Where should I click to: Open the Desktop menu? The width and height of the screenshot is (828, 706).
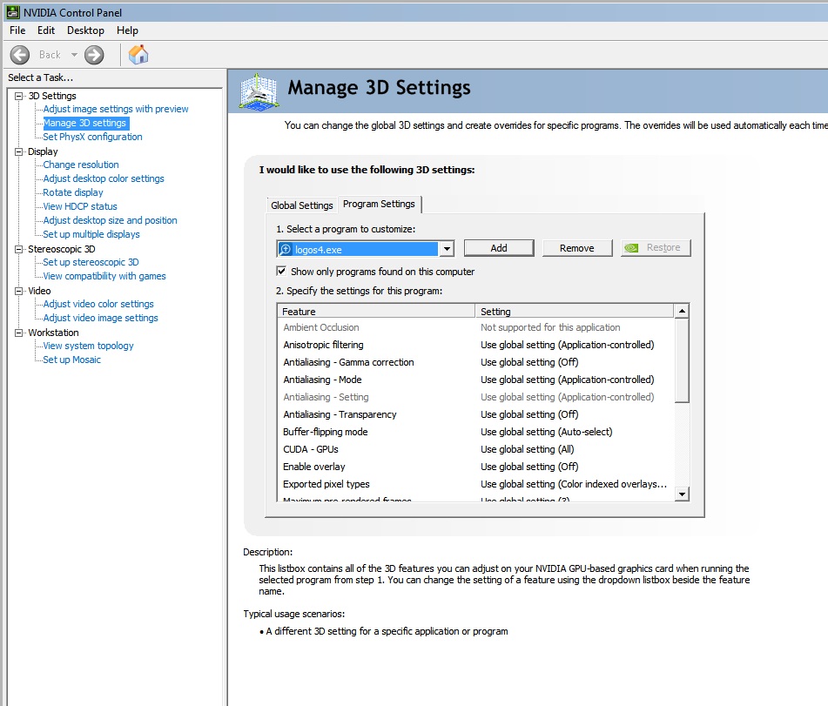(85, 30)
